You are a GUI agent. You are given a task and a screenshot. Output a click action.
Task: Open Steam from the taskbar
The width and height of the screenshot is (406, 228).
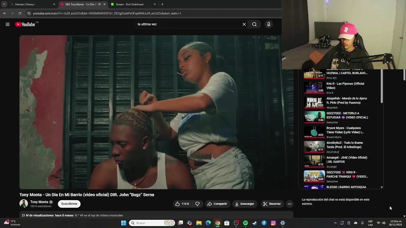pos(255,223)
